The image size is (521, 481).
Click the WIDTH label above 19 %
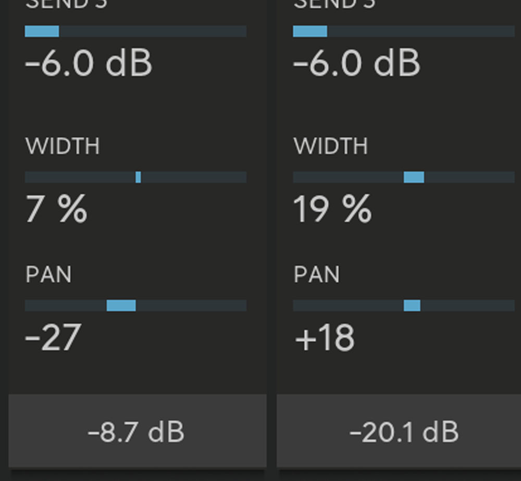tap(331, 146)
